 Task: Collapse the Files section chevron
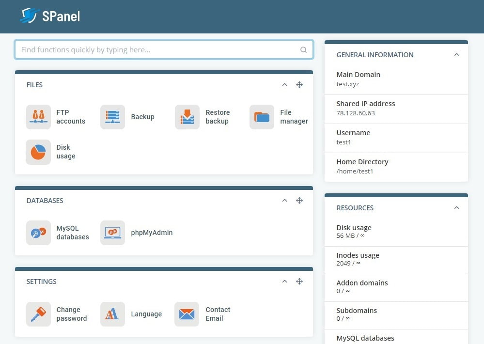[284, 85]
